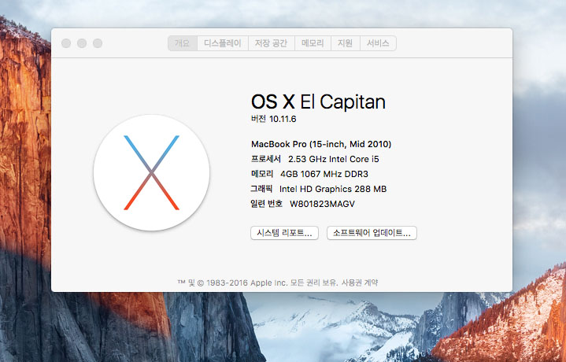Click the zoom button in the title bar
The image size is (566, 362).
click(98, 43)
